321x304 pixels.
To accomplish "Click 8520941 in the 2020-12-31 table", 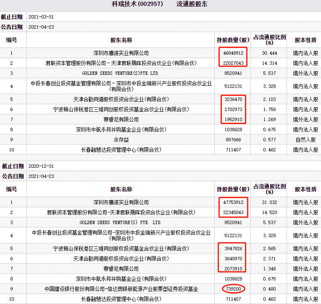I will coord(233,222).
